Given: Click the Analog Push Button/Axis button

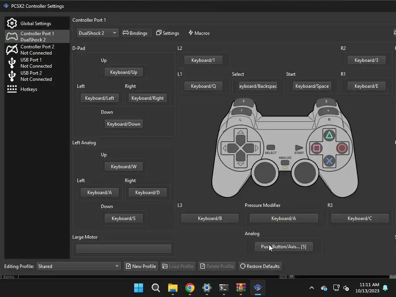Looking at the screenshot, I should pyautogui.click(x=283, y=247).
